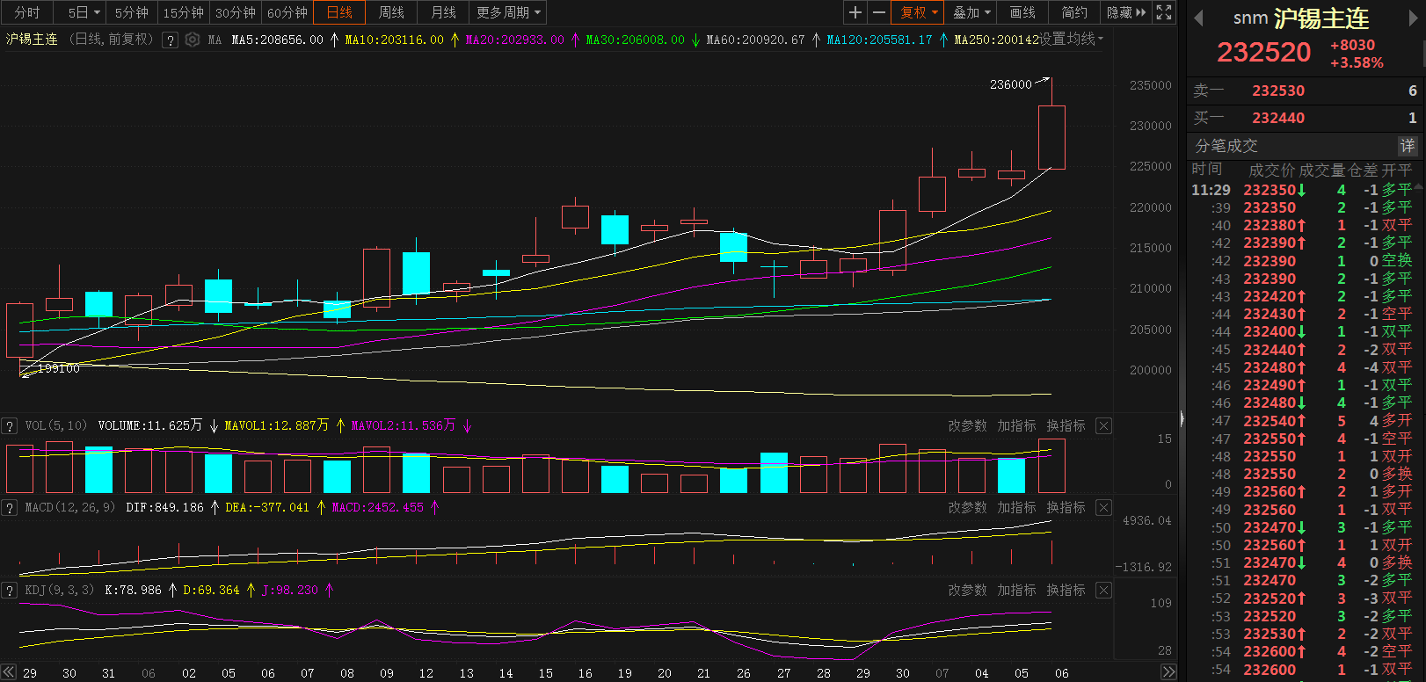Switch to 周线 weekly chart tab
Screen dimensions: 1426x682
click(391, 12)
